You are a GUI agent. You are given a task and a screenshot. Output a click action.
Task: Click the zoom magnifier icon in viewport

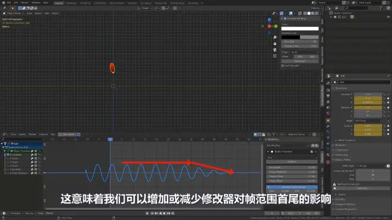(x=275, y=37)
